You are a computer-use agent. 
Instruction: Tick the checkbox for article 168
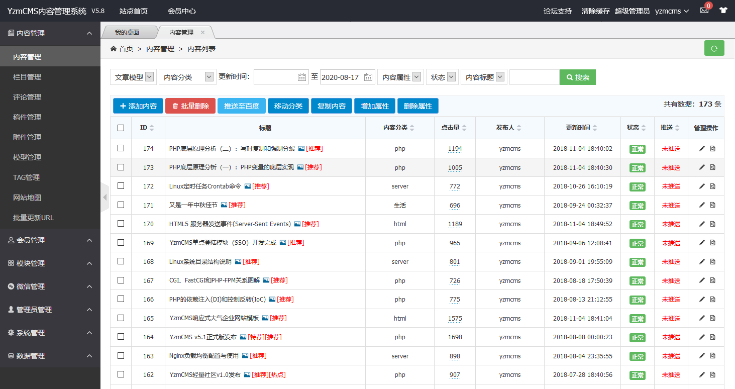tap(121, 261)
